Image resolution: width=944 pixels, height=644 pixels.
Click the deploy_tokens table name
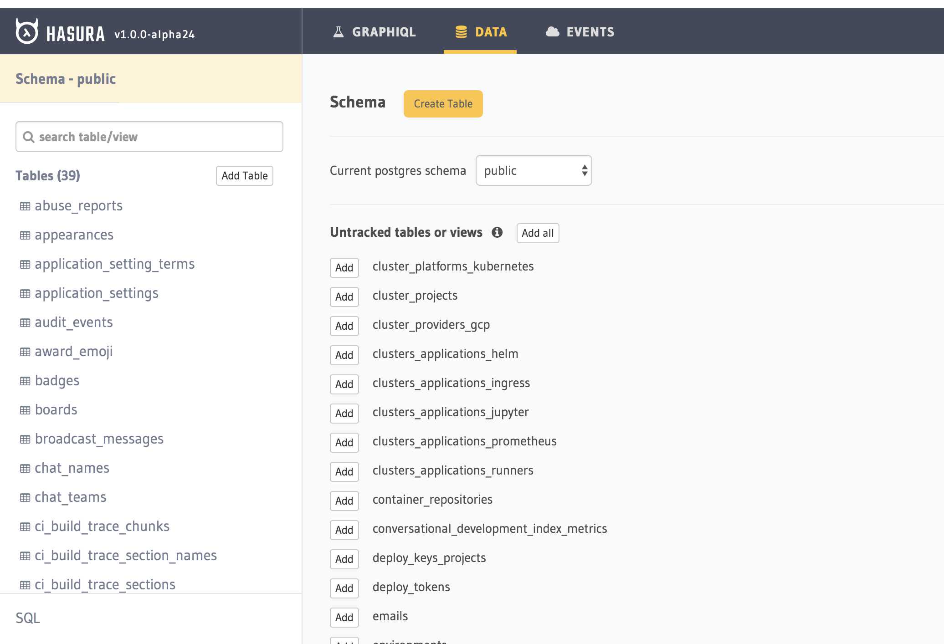click(411, 588)
